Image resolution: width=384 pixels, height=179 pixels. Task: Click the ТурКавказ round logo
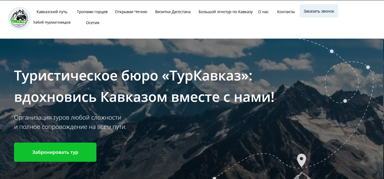click(x=19, y=18)
